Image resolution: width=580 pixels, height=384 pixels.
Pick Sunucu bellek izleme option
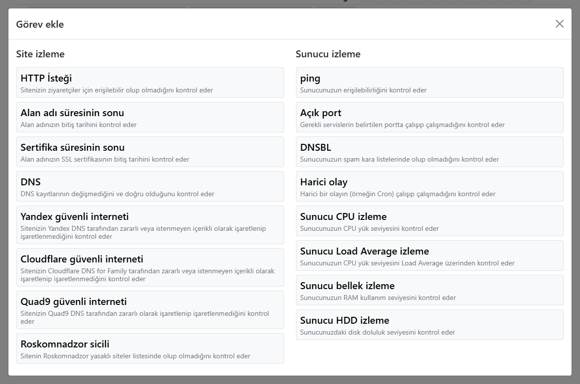[430, 290]
